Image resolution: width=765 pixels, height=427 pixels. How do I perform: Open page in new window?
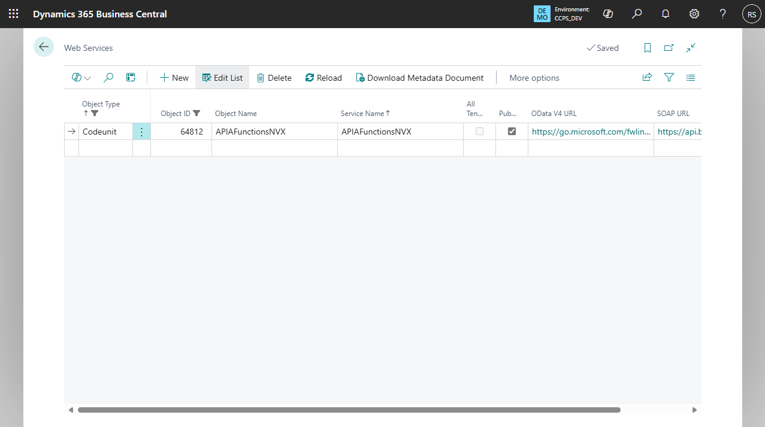click(x=669, y=48)
